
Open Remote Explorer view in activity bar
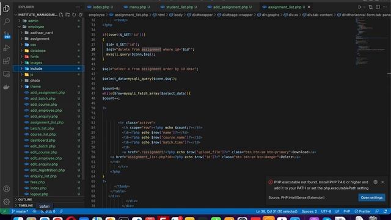7,74
